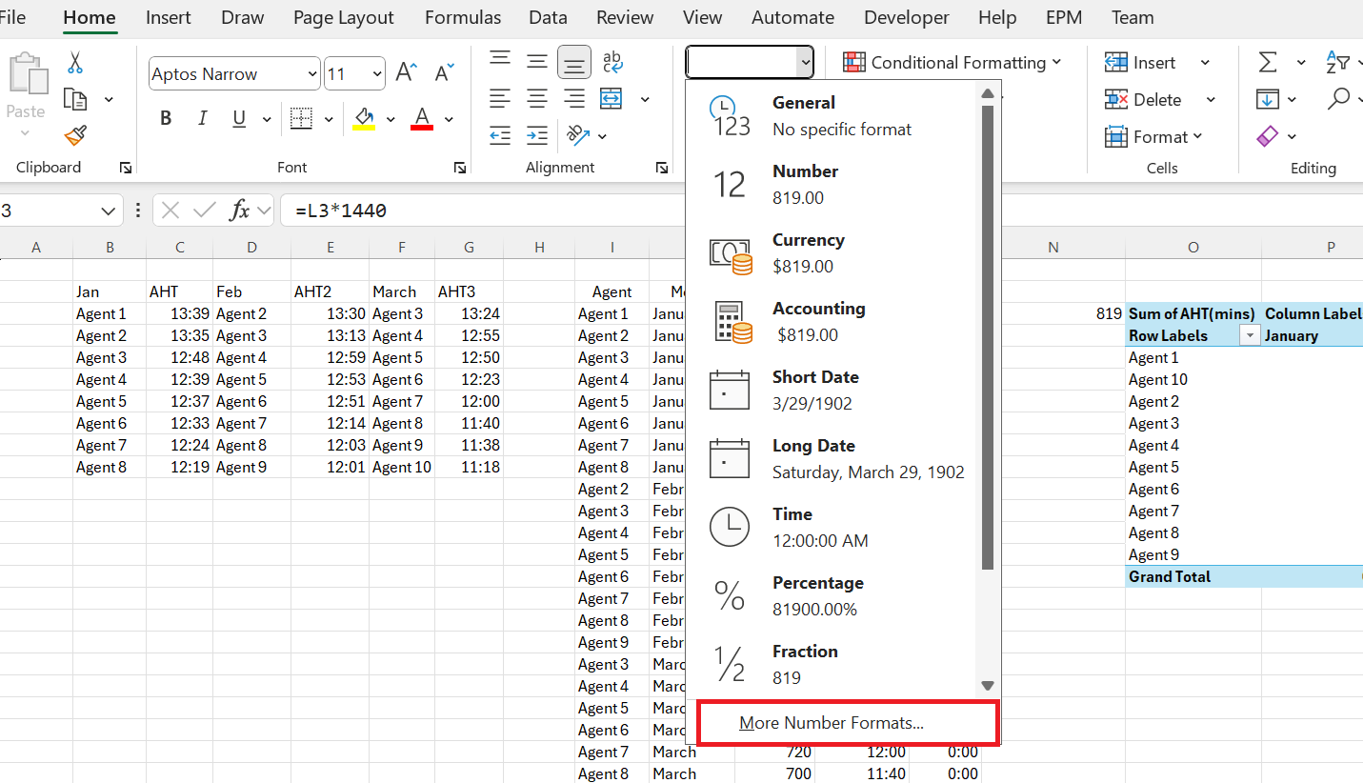Click the Fill down icon in Editing
This screenshot has width=1363, height=783.
pos(1268,99)
